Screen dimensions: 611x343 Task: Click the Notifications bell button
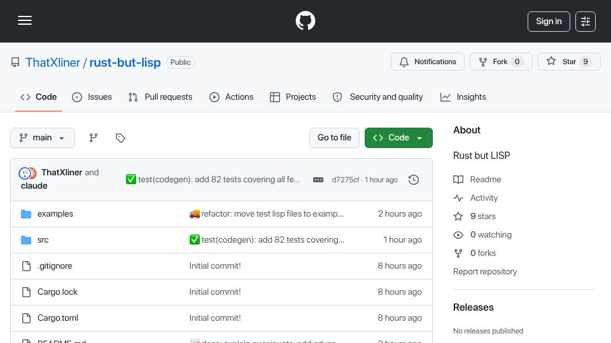(428, 62)
